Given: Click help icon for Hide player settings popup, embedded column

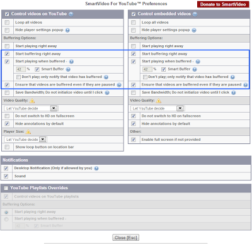Looking at the screenshot, I should pyautogui.click(x=194, y=30).
